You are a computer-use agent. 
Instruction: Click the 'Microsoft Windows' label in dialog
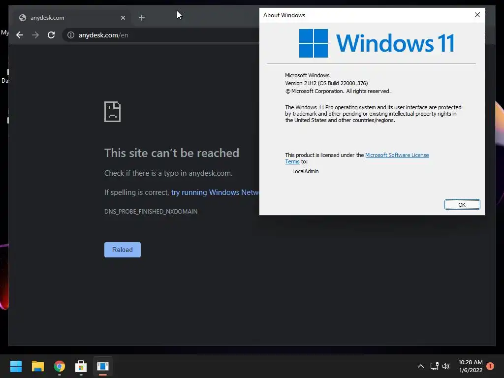(307, 75)
